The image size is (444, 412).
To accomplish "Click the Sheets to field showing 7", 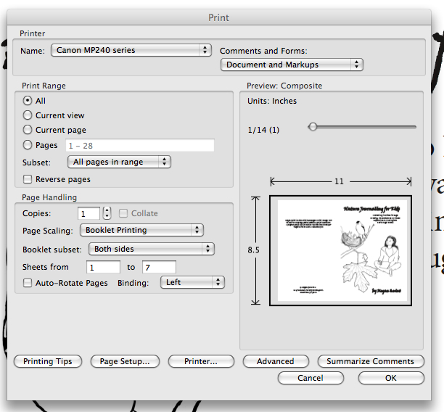I will click(159, 267).
